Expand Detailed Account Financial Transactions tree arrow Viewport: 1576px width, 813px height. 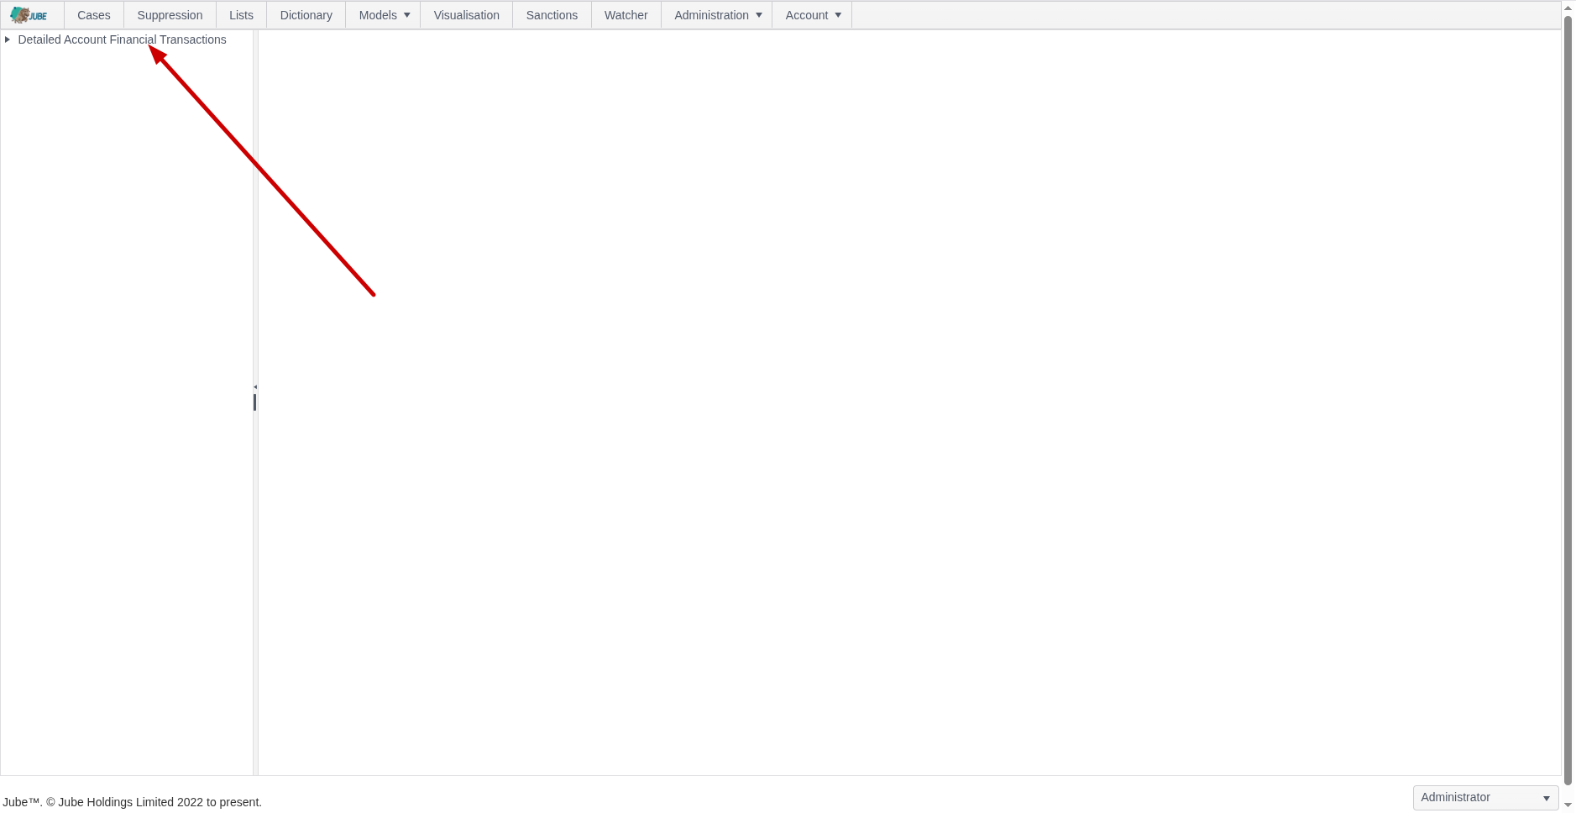click(x=8, y=39)
